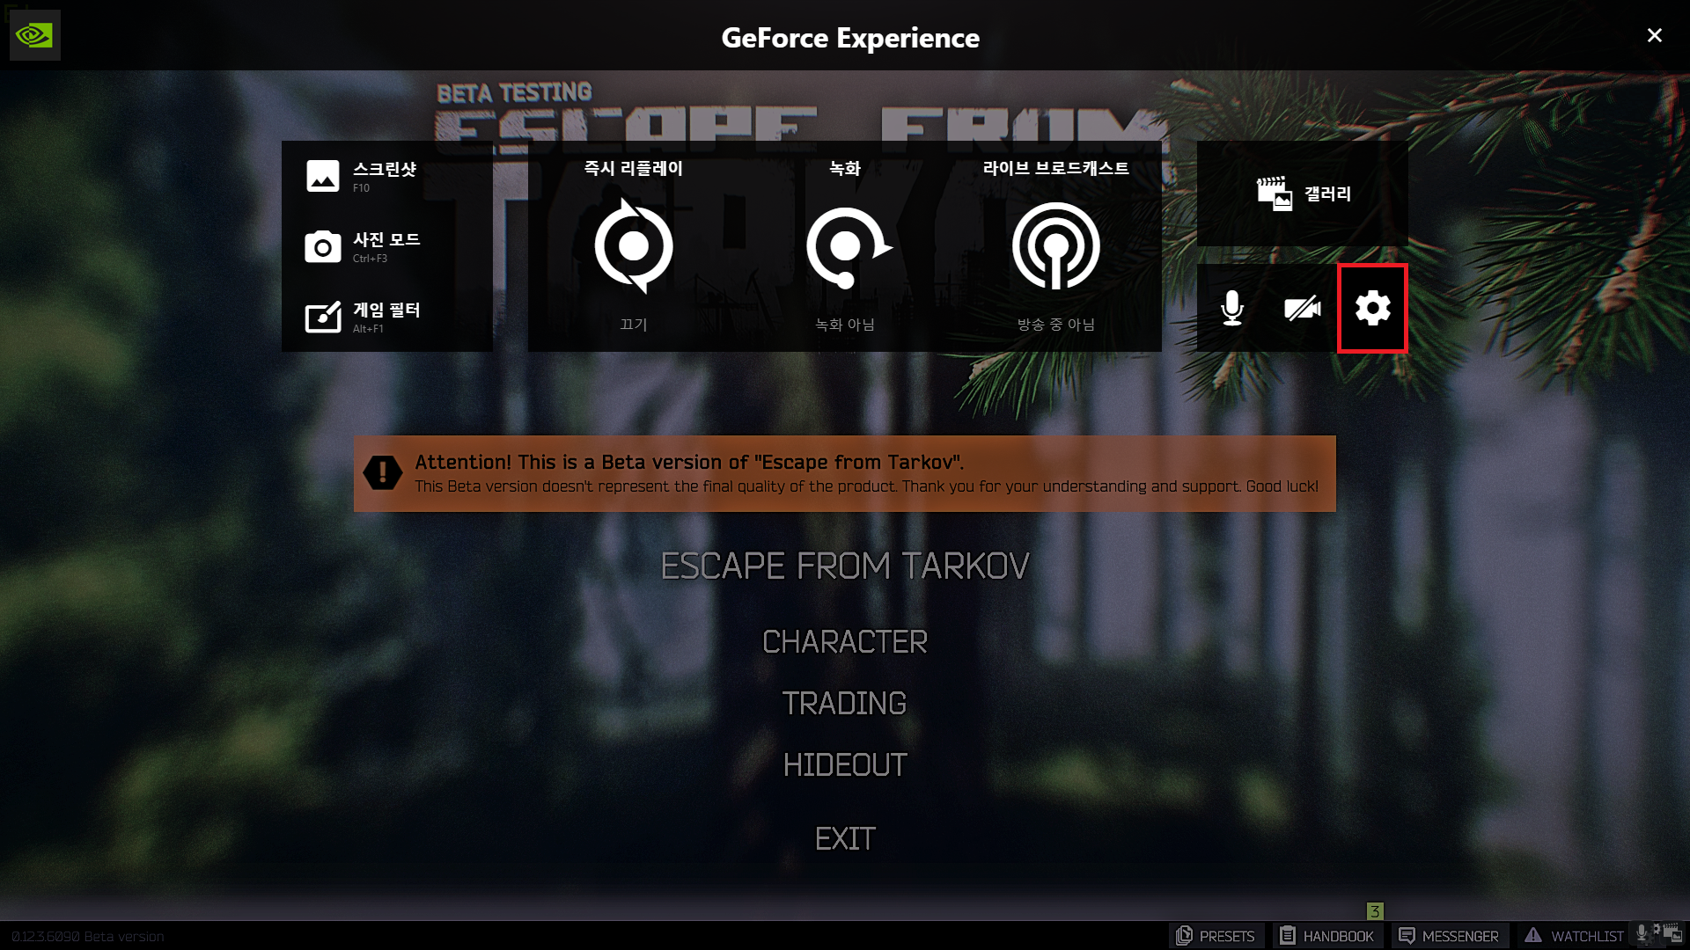Open the 녹화 record menu
1690x950 pixels.
(x=845, y=246)
